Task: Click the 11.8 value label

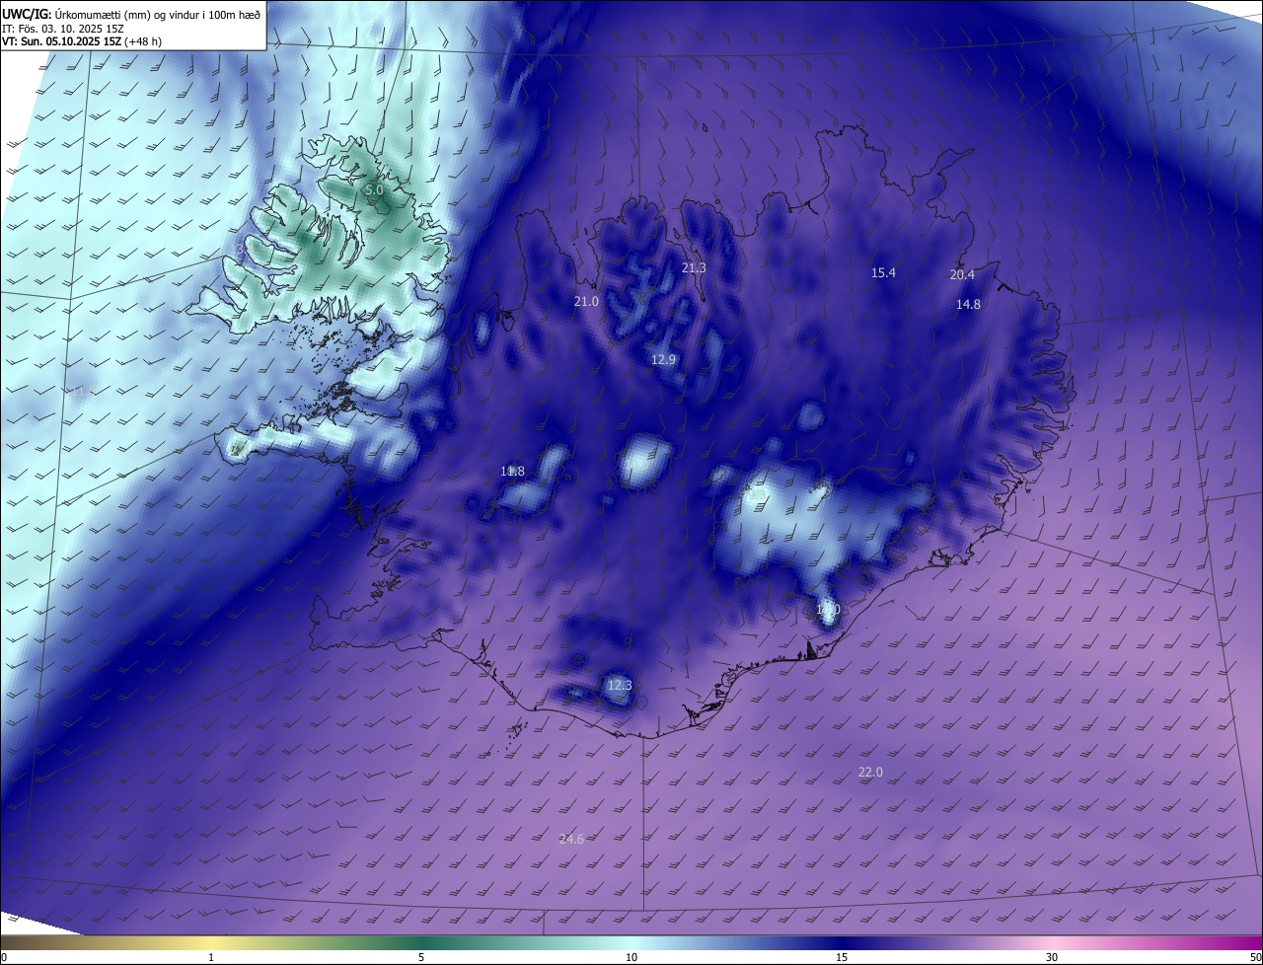Action: 512,472
